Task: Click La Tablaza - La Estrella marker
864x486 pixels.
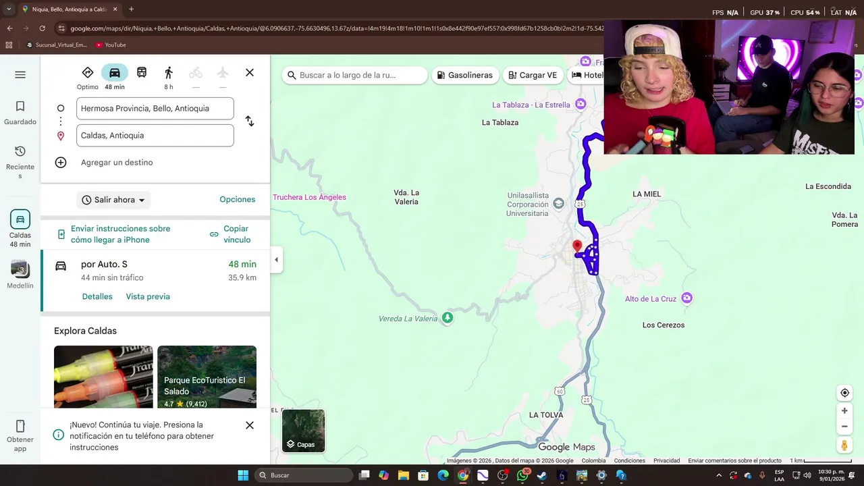Action: tap(580, 105)
